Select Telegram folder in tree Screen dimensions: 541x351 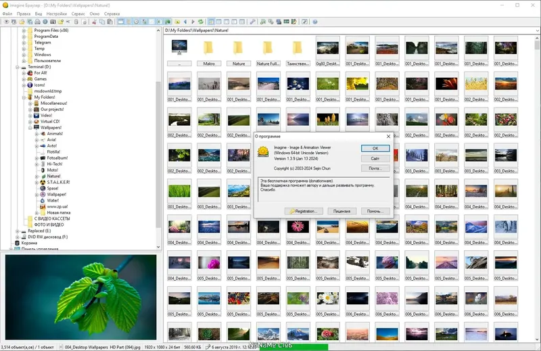click(x=43, y=43)
